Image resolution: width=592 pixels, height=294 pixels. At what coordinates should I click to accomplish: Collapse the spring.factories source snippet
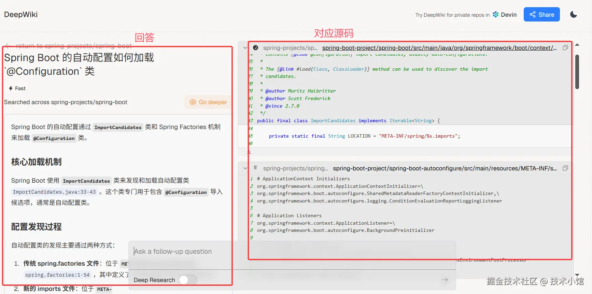[245, 168]
